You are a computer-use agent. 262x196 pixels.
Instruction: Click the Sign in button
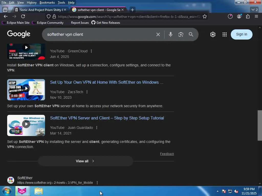click(242, 34)
